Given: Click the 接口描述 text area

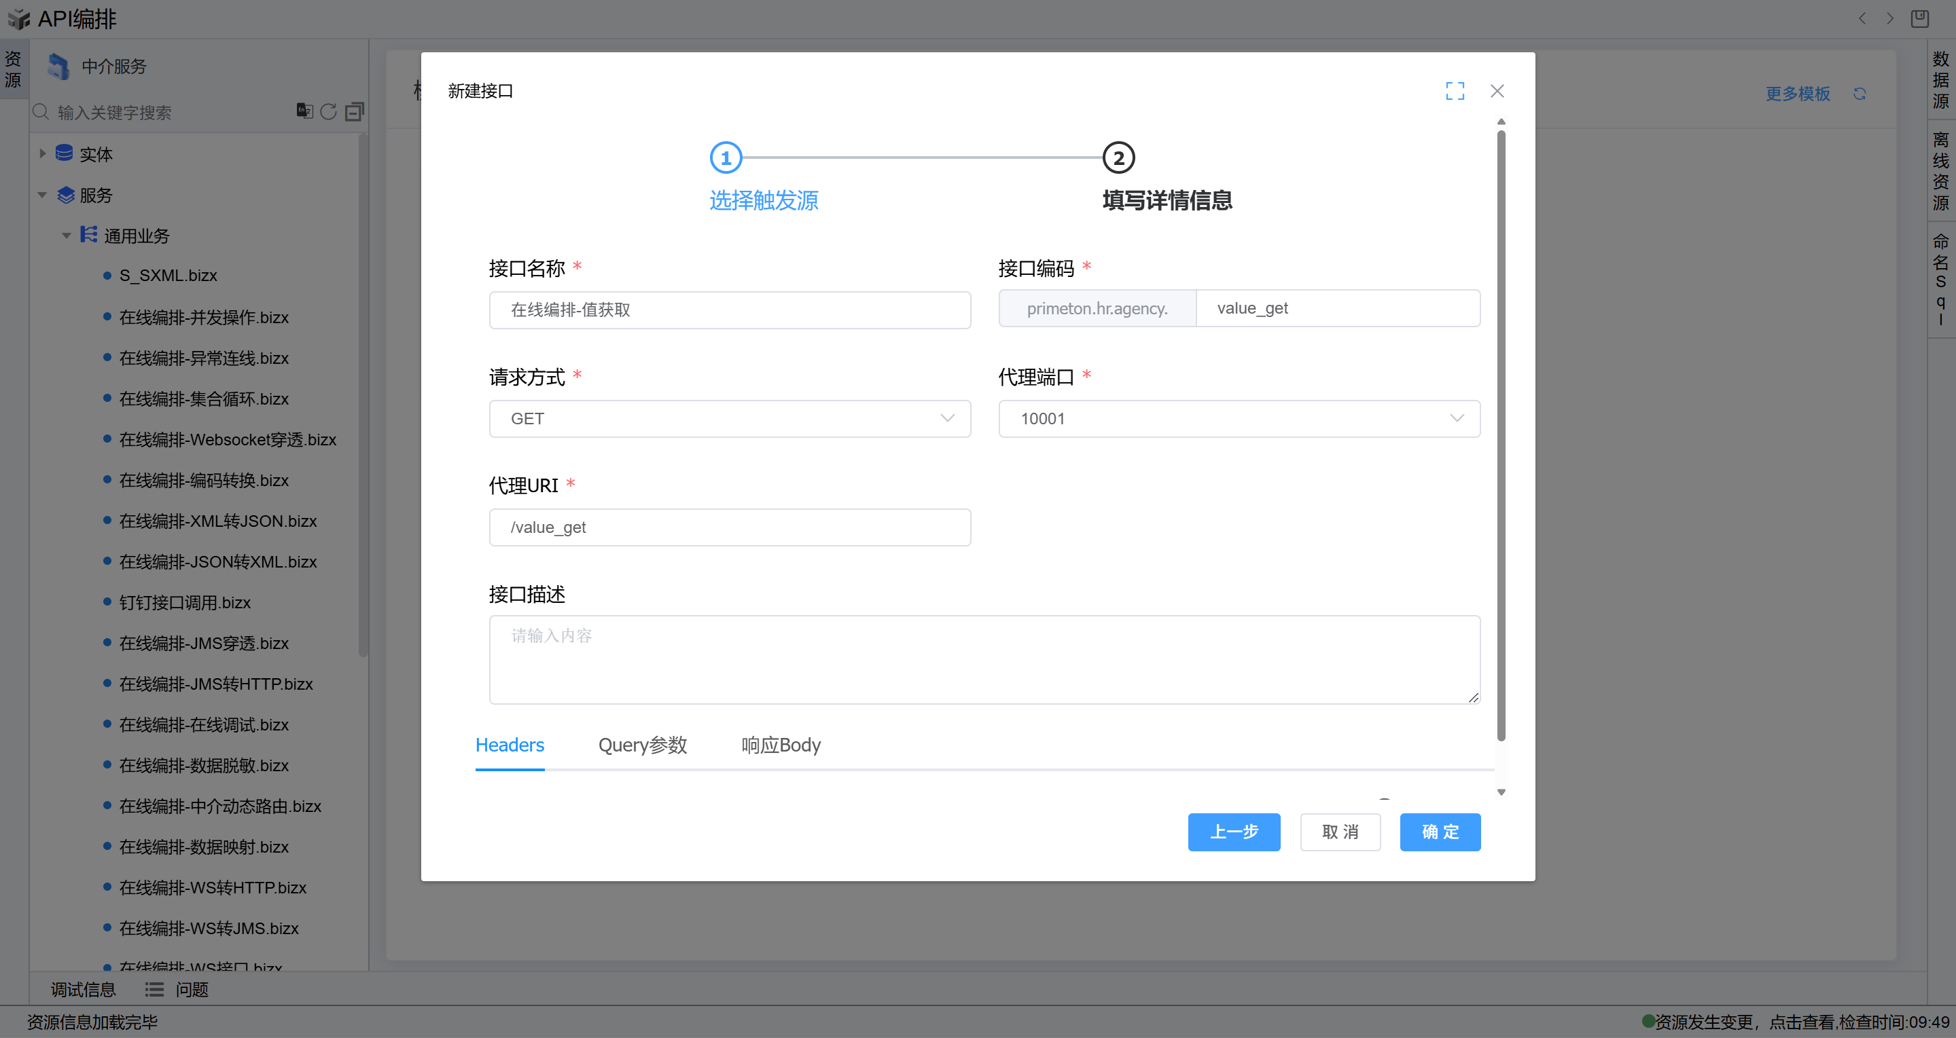Looking at the screenshot, I should 984,659.
